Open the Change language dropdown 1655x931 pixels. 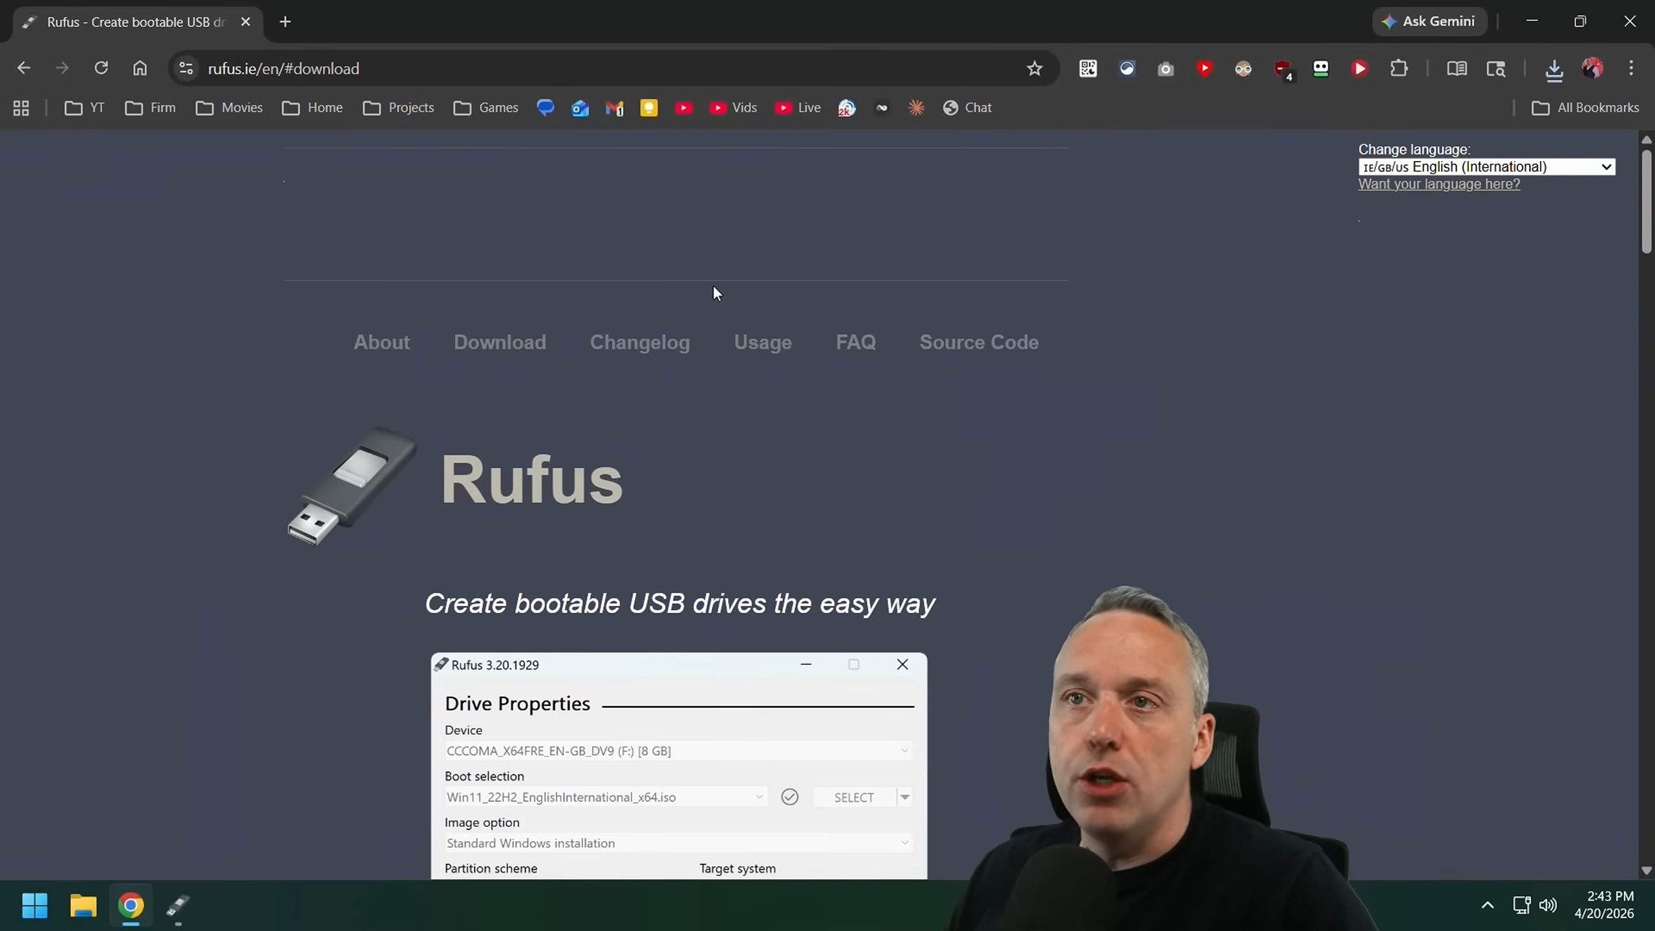point(1486,167)
